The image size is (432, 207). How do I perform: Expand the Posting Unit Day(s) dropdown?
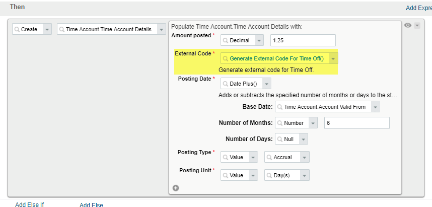point(305,176)
